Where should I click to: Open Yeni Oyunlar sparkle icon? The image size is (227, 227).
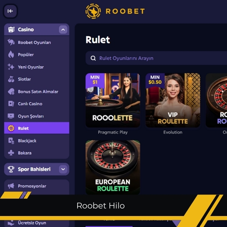pyautogui.click(x=11, y=67)
